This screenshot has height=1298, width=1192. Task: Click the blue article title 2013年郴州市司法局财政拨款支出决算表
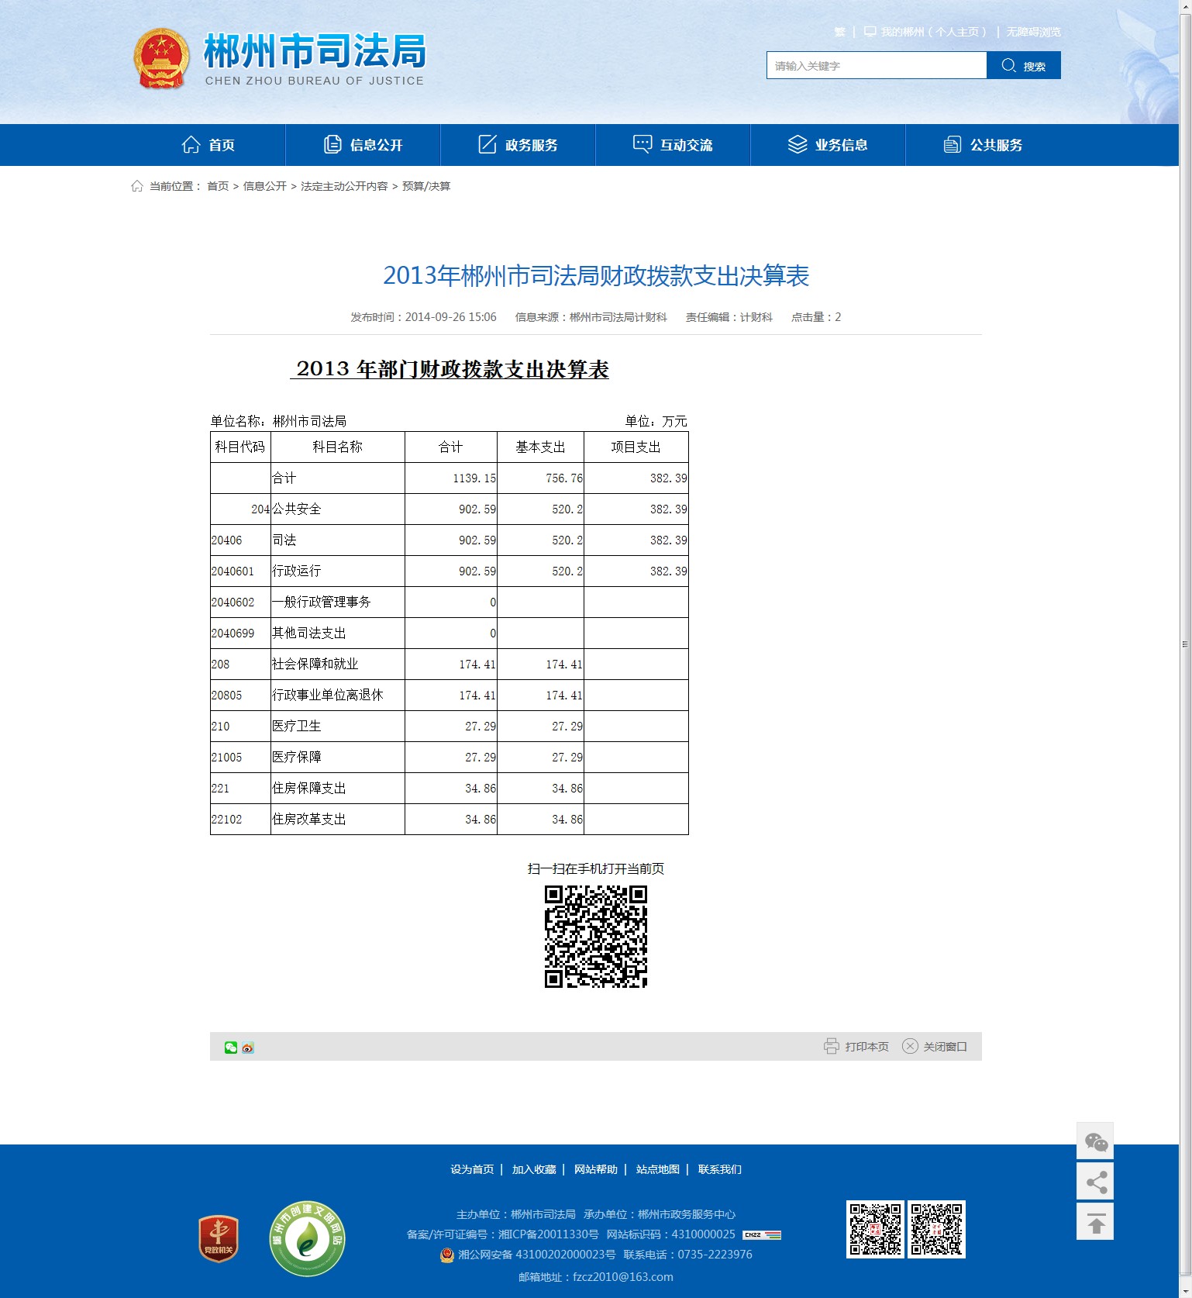596,275
